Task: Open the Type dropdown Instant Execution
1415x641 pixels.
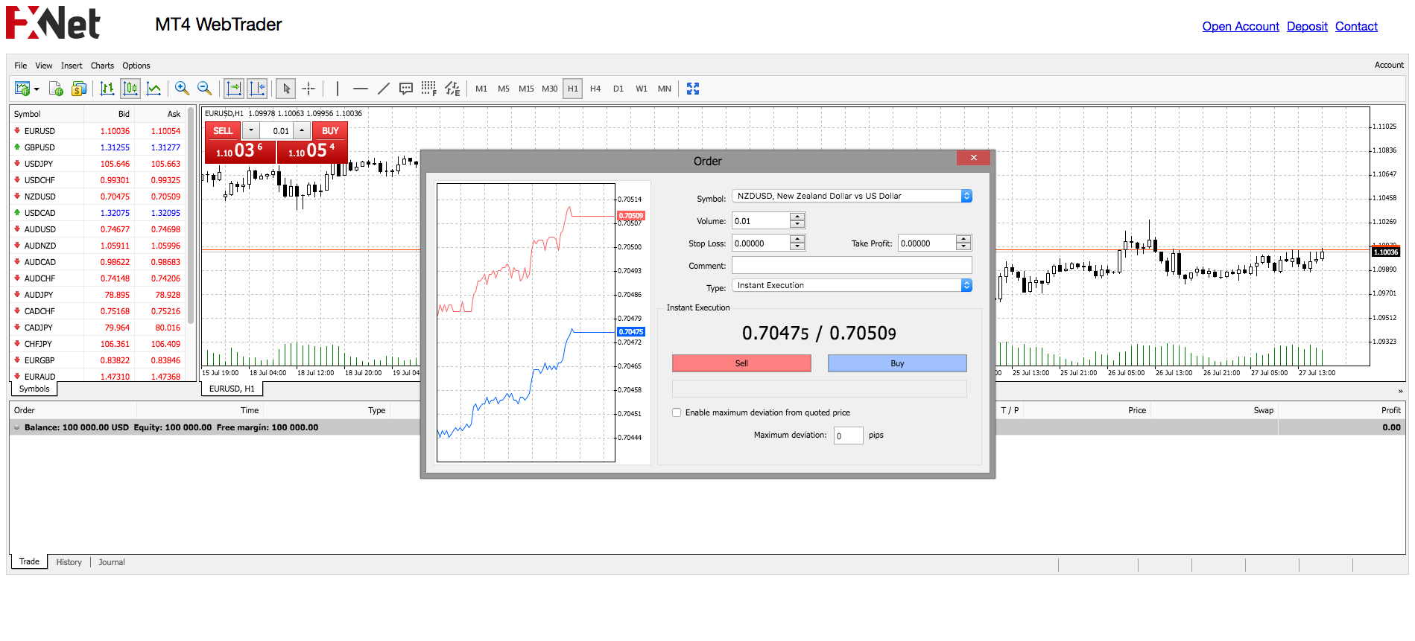Action: point(852,285)
